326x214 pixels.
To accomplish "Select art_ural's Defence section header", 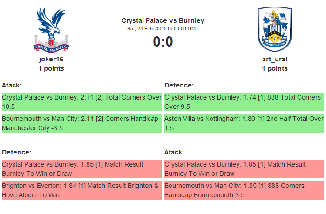I will tap(179, 85).
